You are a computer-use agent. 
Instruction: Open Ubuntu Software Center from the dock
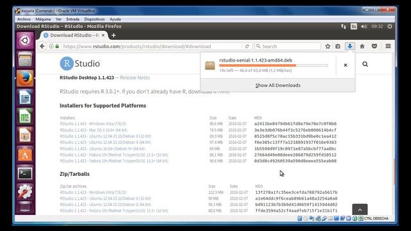coord(25,154)
